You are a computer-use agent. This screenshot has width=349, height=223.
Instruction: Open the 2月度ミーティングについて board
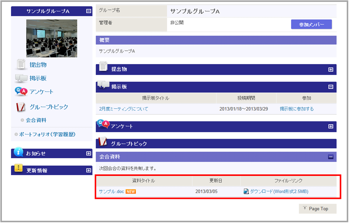123,109
